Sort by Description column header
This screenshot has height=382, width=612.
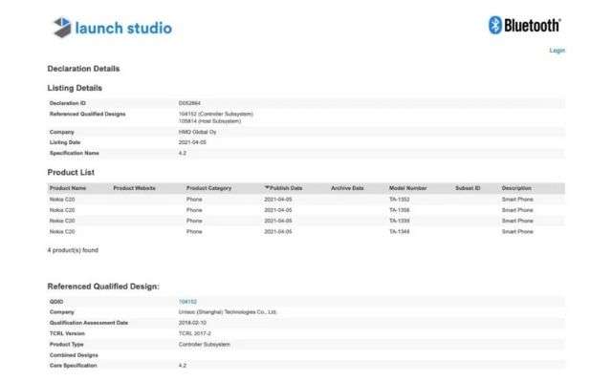coord(516,188)
